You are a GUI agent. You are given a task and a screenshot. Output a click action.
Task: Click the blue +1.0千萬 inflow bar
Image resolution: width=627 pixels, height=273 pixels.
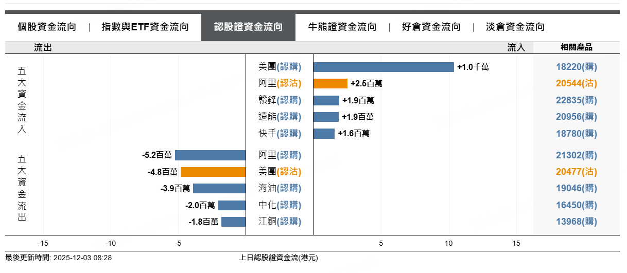384,67
